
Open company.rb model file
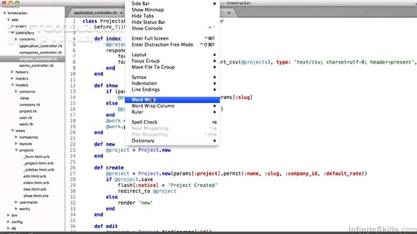(30, 105)
